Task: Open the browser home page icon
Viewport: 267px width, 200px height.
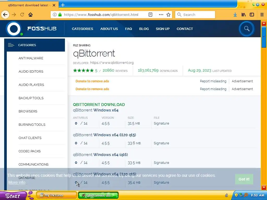Action: coord(31,15)
